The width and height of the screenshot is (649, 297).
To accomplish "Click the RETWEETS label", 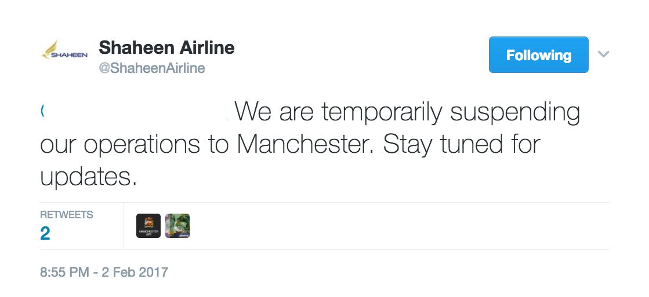I will pyautogui.click(x=67, y=215).
